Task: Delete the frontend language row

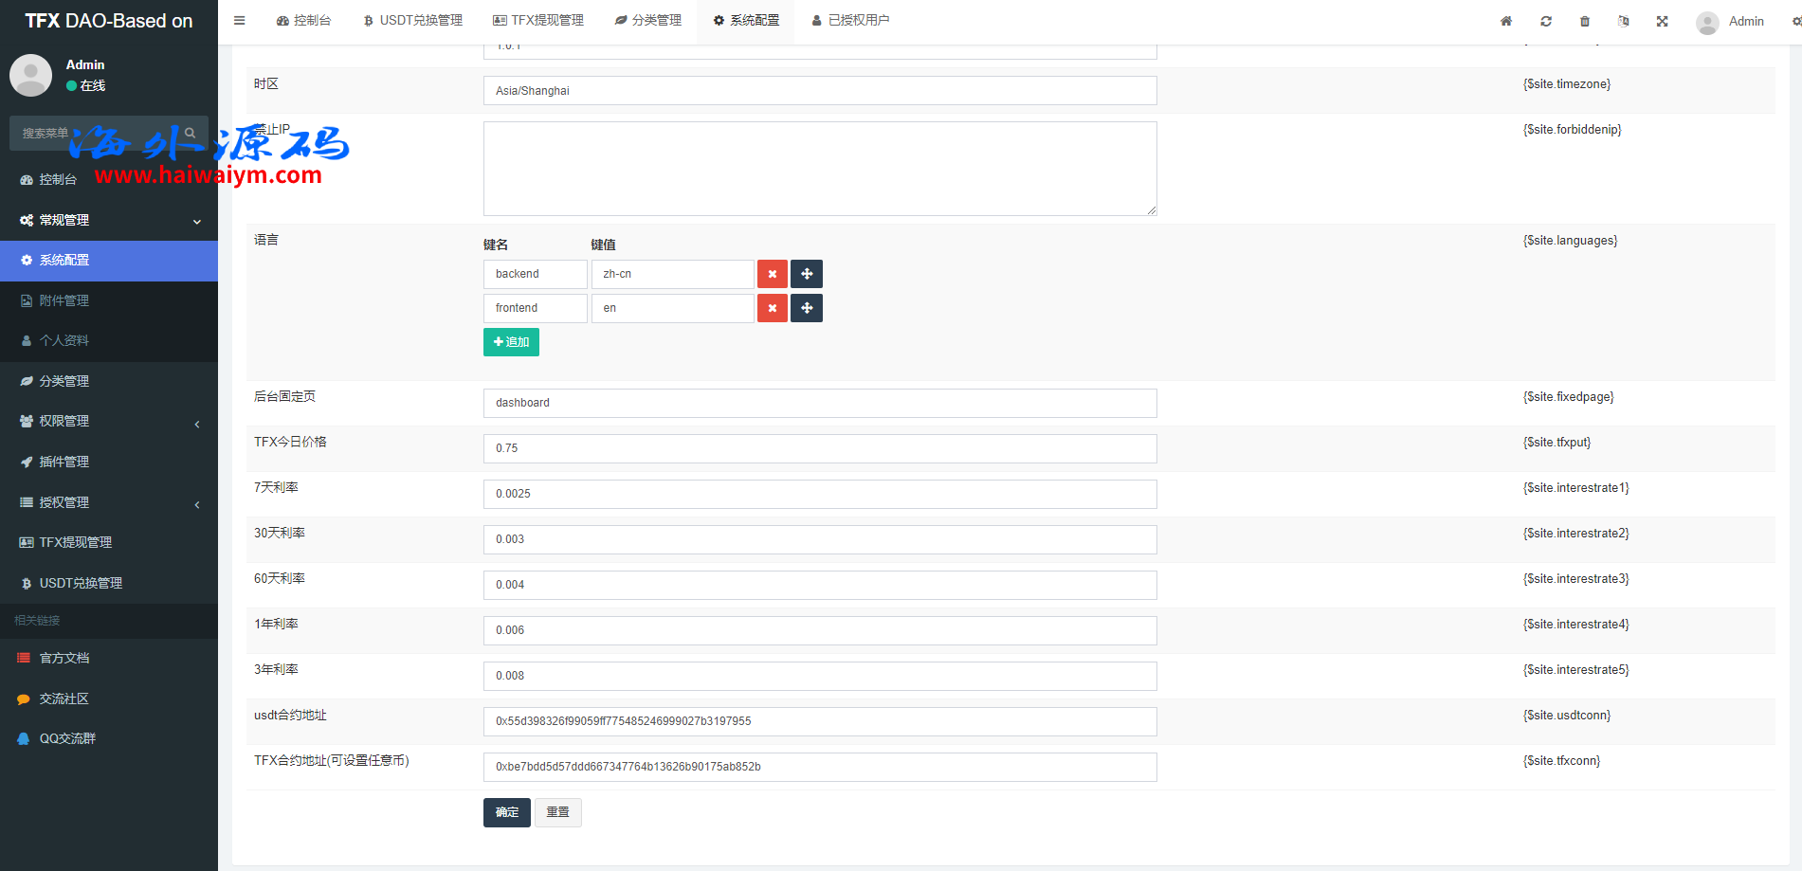Action: pyautogui.click(x=773, y=308)
